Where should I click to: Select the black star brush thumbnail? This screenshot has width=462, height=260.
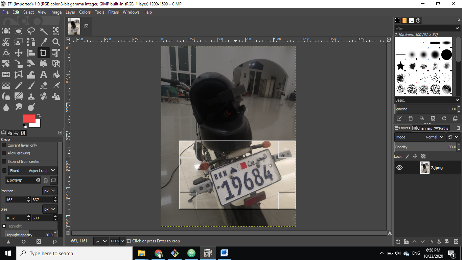coord(401,66)
